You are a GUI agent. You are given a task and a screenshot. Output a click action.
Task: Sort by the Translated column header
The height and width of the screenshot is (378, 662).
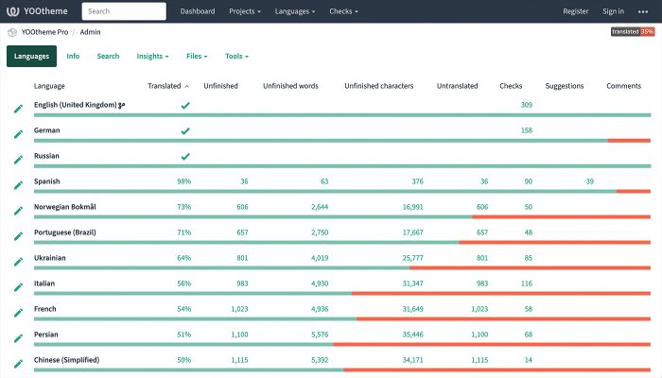[167, 86]
